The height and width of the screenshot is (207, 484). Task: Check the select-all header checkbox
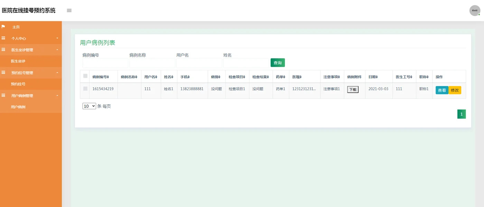click(x=85, y=76)
